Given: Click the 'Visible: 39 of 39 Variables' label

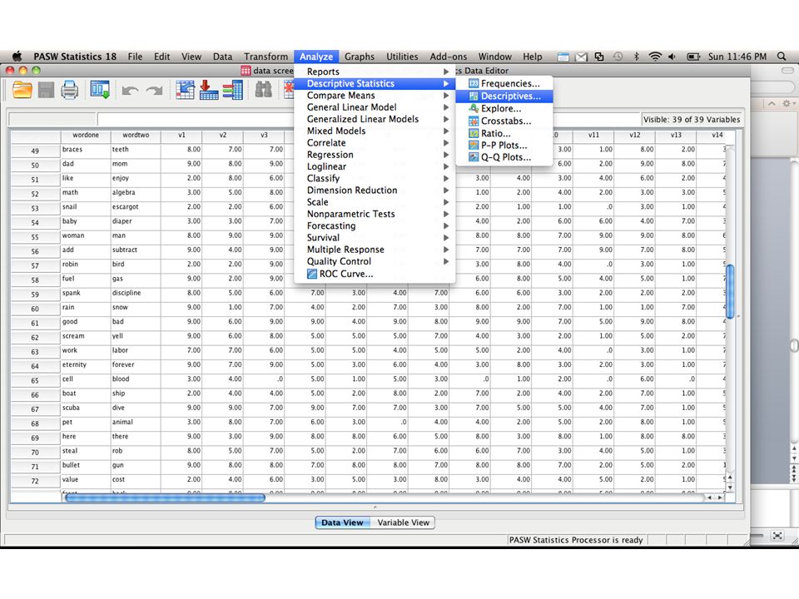Looking at the screenshot, I should pyautogui.click(x=691, y=120).
